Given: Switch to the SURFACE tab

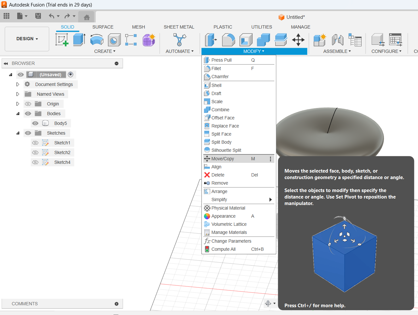Looking at the screenshot, I should (103, 27).
